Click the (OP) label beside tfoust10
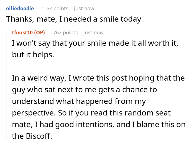The height and width of the screenshot is (144, 194). point(39,32)
